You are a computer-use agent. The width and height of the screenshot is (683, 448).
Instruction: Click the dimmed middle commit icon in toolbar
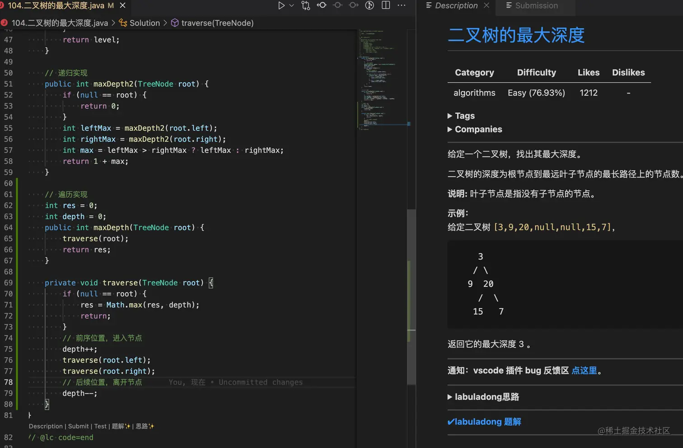click(x=337, y=5)
